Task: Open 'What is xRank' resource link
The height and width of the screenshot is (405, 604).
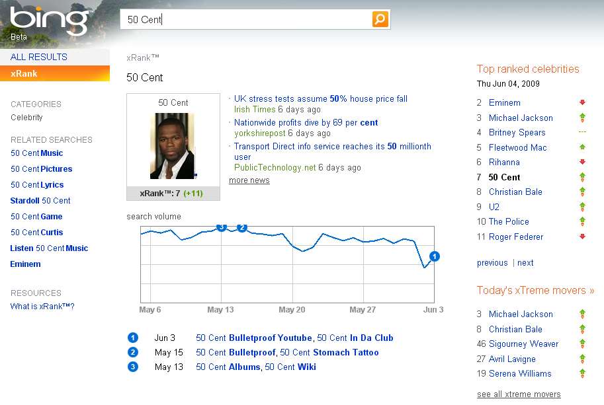Action: [x=42, y=307]
